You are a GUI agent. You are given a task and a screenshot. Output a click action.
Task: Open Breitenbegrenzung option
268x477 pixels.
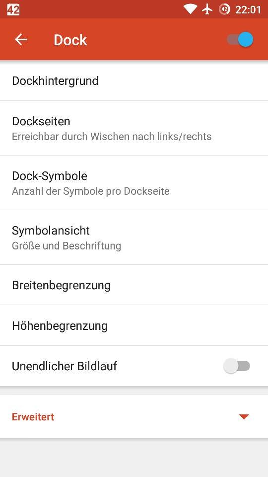[134, 285]
